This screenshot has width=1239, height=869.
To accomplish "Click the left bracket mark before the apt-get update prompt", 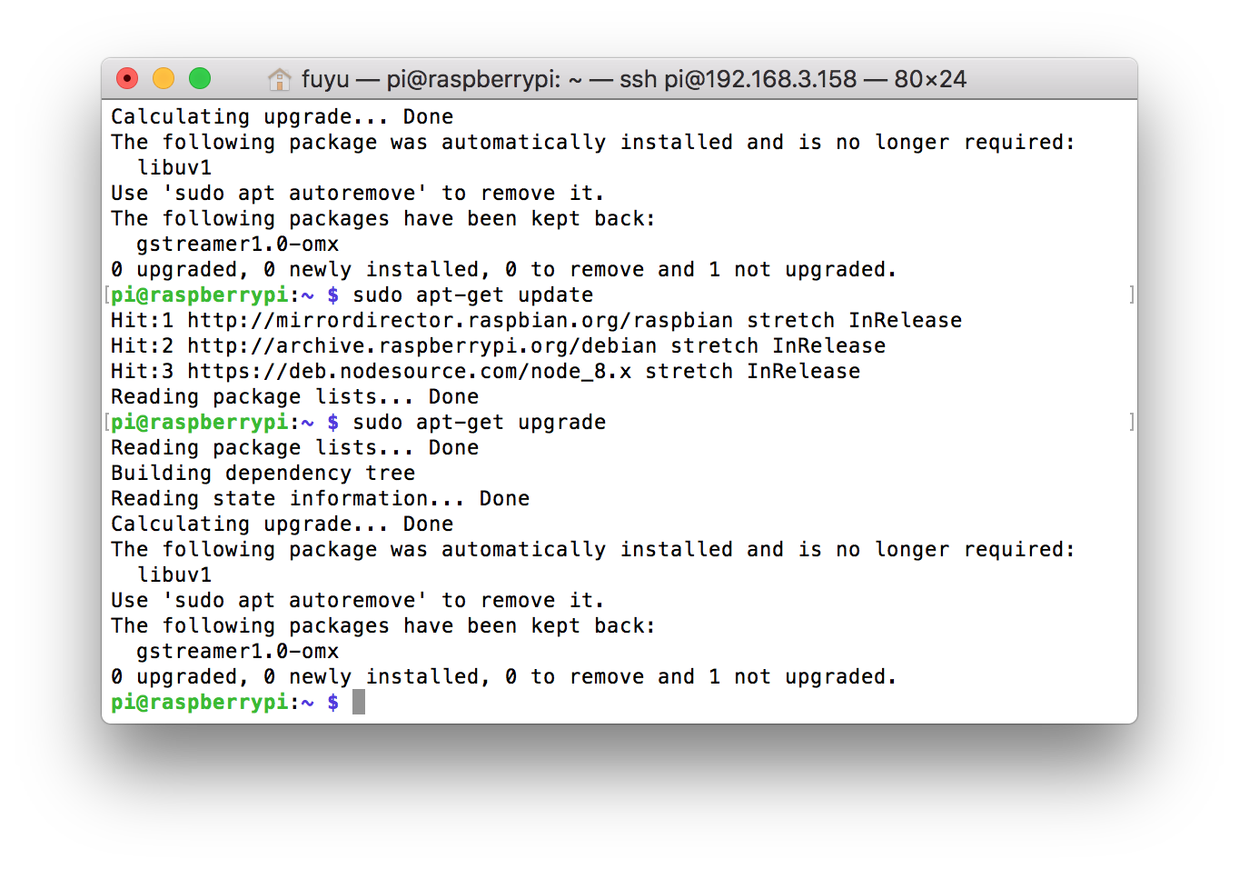I will 107,295.
